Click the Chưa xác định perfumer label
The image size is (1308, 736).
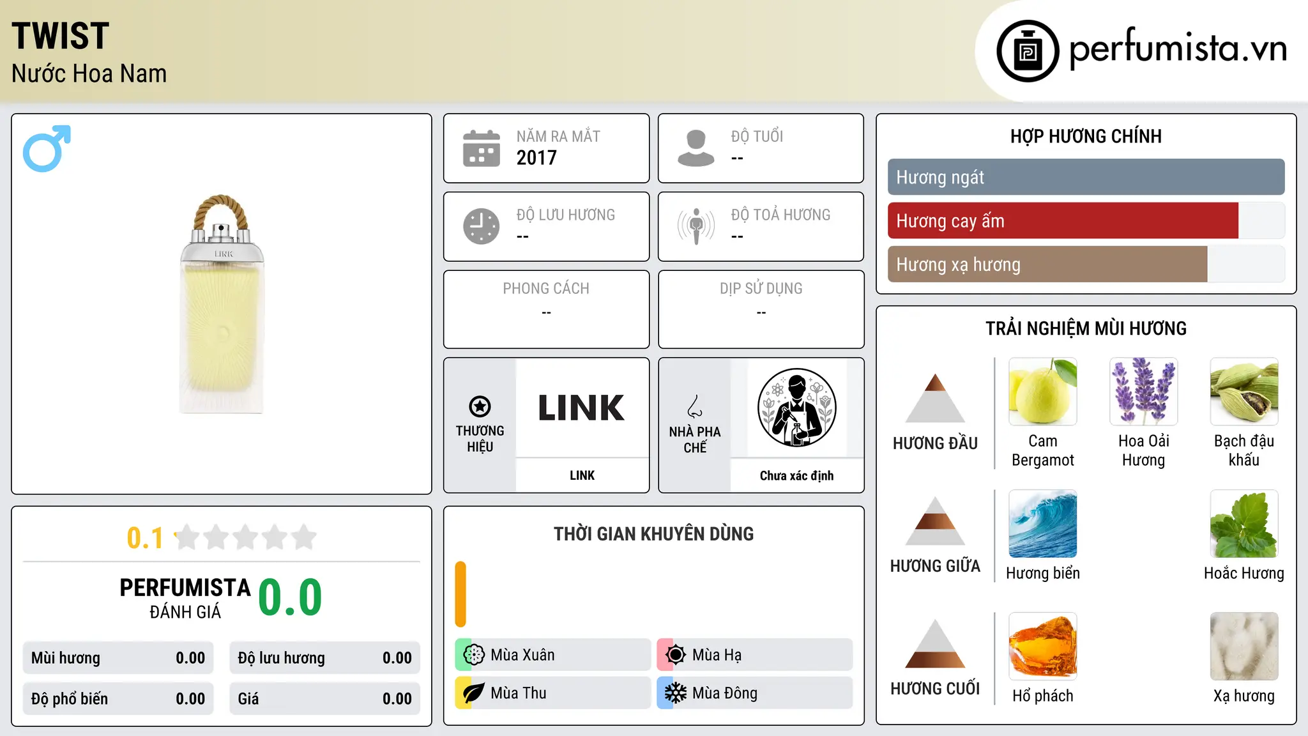click(796, 475)
